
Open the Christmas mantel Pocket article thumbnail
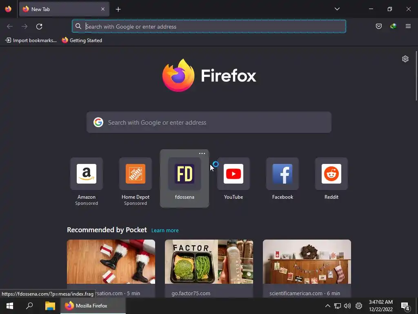[307, 262]
